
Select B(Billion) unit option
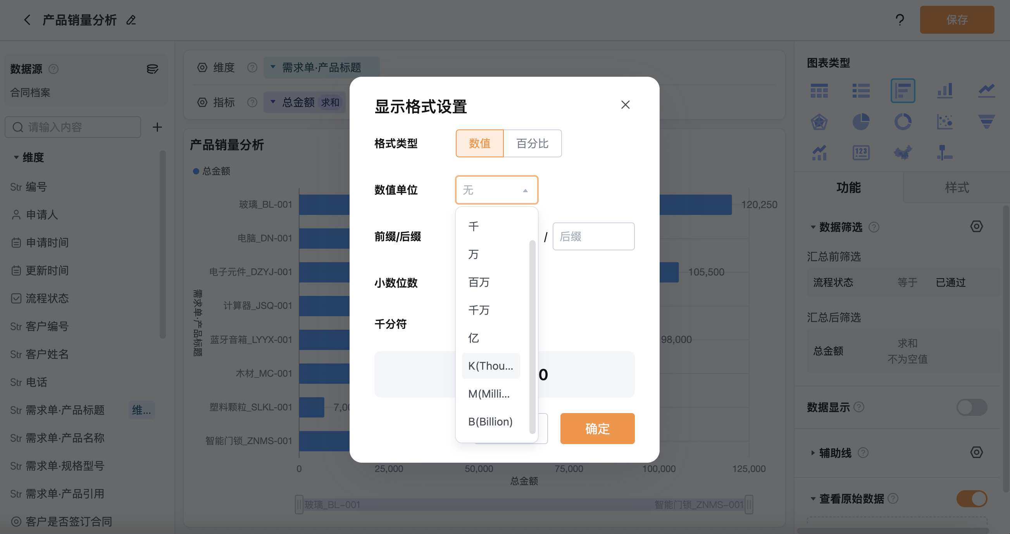coord(491,422)
